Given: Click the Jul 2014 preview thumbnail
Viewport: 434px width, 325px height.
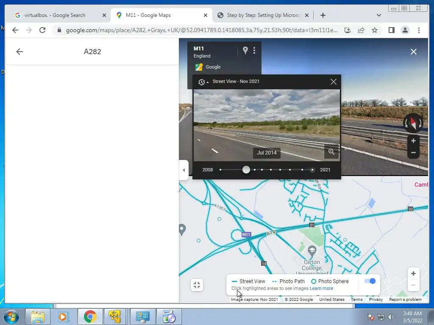Looking at the screenshot, I should (267, 125).
